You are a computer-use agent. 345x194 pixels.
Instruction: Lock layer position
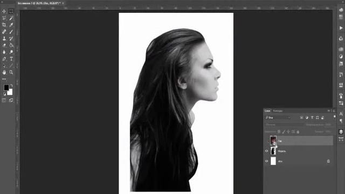288,131
